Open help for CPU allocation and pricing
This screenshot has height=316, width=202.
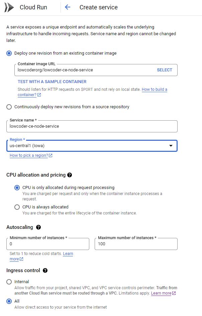tap(70, 175)
